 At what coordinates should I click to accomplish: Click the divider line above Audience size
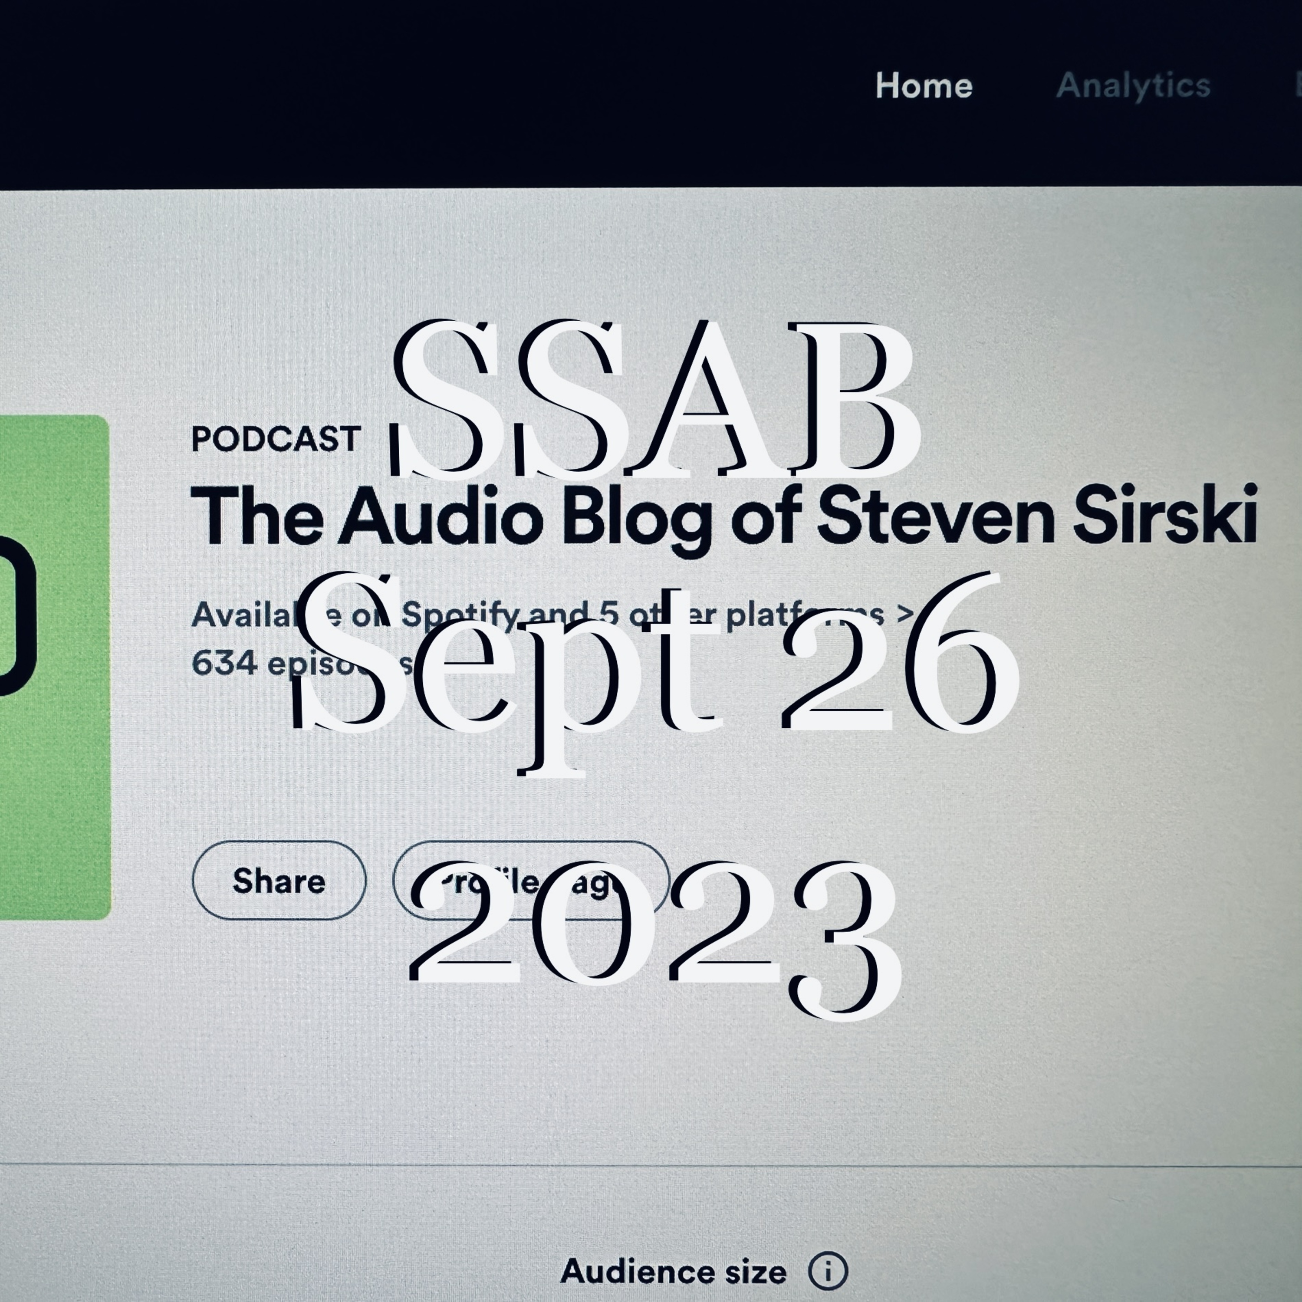[x=651, y=1164]
